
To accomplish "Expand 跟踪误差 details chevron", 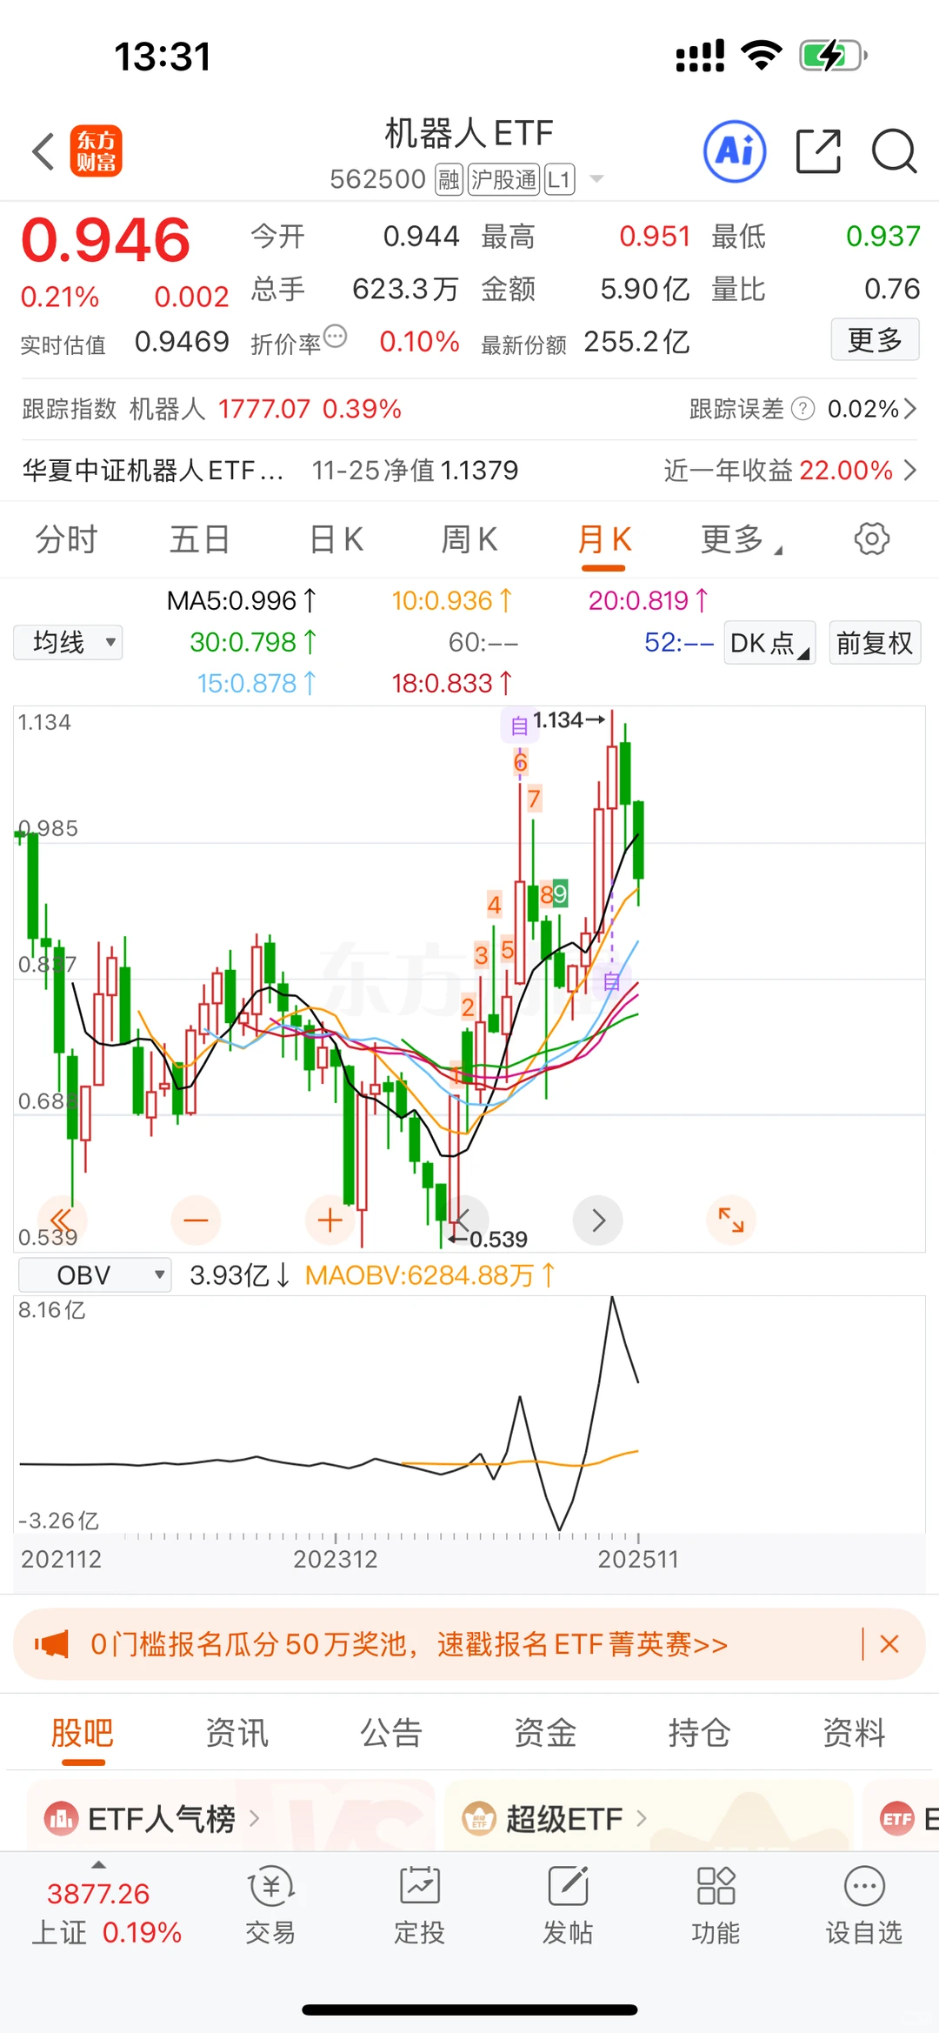I will [910, 408].
